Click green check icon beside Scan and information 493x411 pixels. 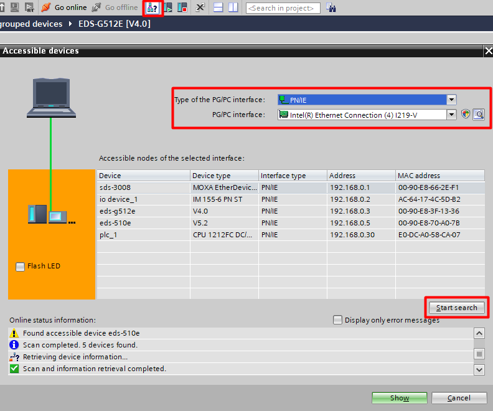point(14,369)
